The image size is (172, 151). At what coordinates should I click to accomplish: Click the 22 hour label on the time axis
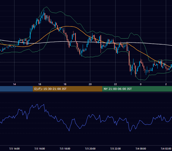point(115,84)
